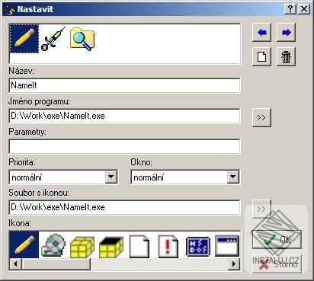314x281 pixels.
Task: Select the syringe item in the top list
Action: point(53,39)
